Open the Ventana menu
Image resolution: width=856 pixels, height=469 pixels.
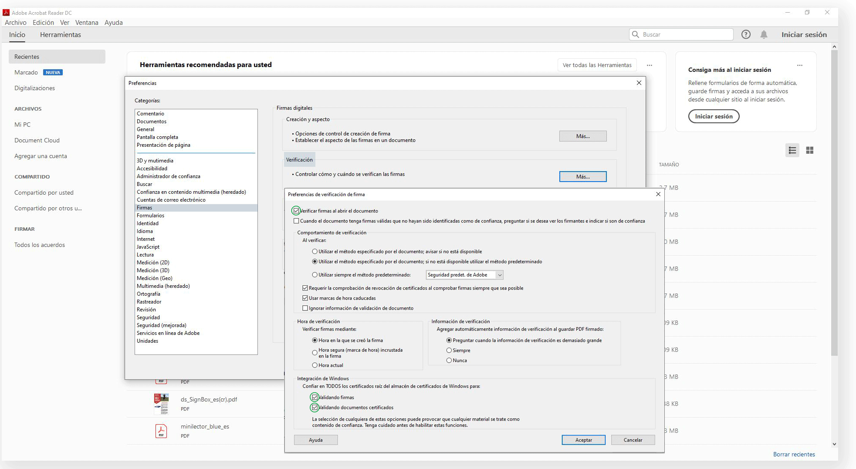click(x=87, y=23)
